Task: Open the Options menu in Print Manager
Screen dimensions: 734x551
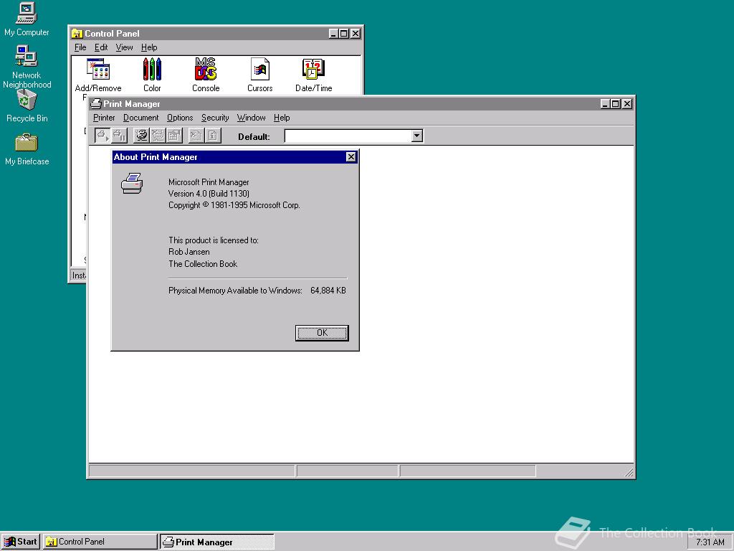Action: (180, 118)
